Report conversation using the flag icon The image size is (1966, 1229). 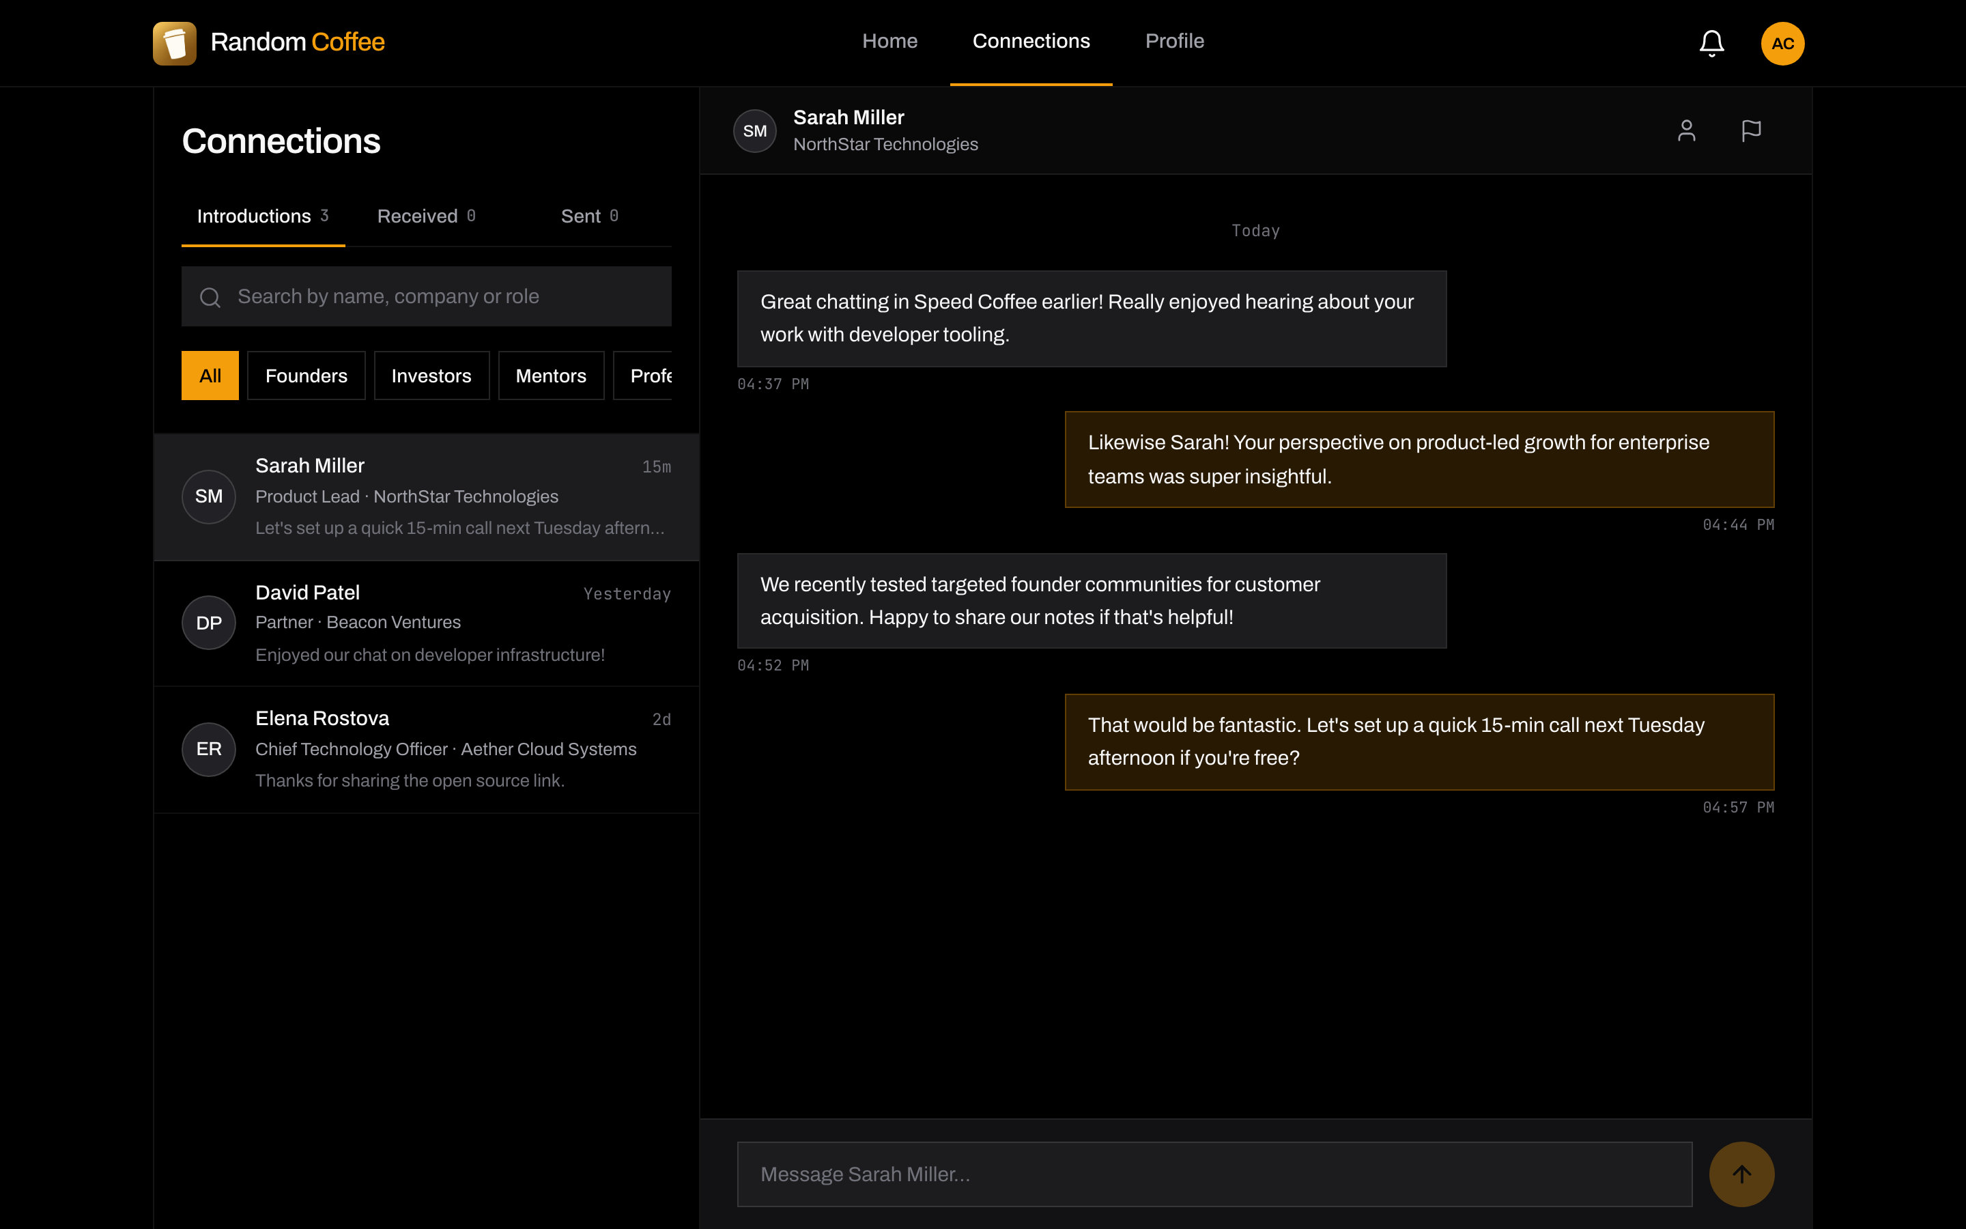(x=1751, y=131)
